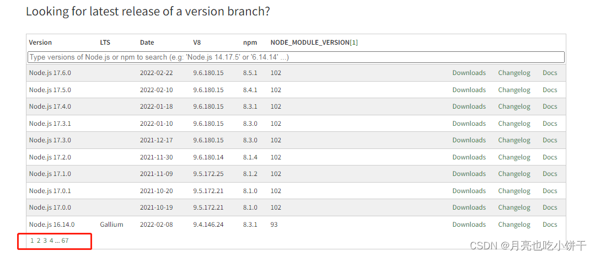595x256 pixels.
Task: Go to pagination page 3
Action: coord(45,241)
